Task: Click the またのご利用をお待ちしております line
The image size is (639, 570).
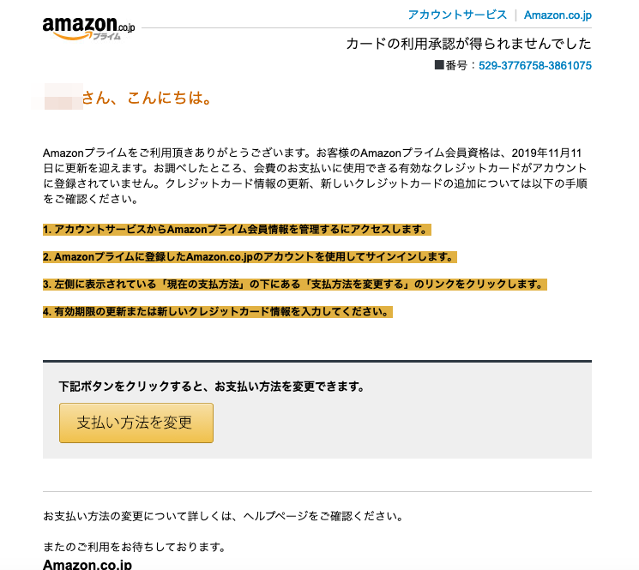Action: 135,547
